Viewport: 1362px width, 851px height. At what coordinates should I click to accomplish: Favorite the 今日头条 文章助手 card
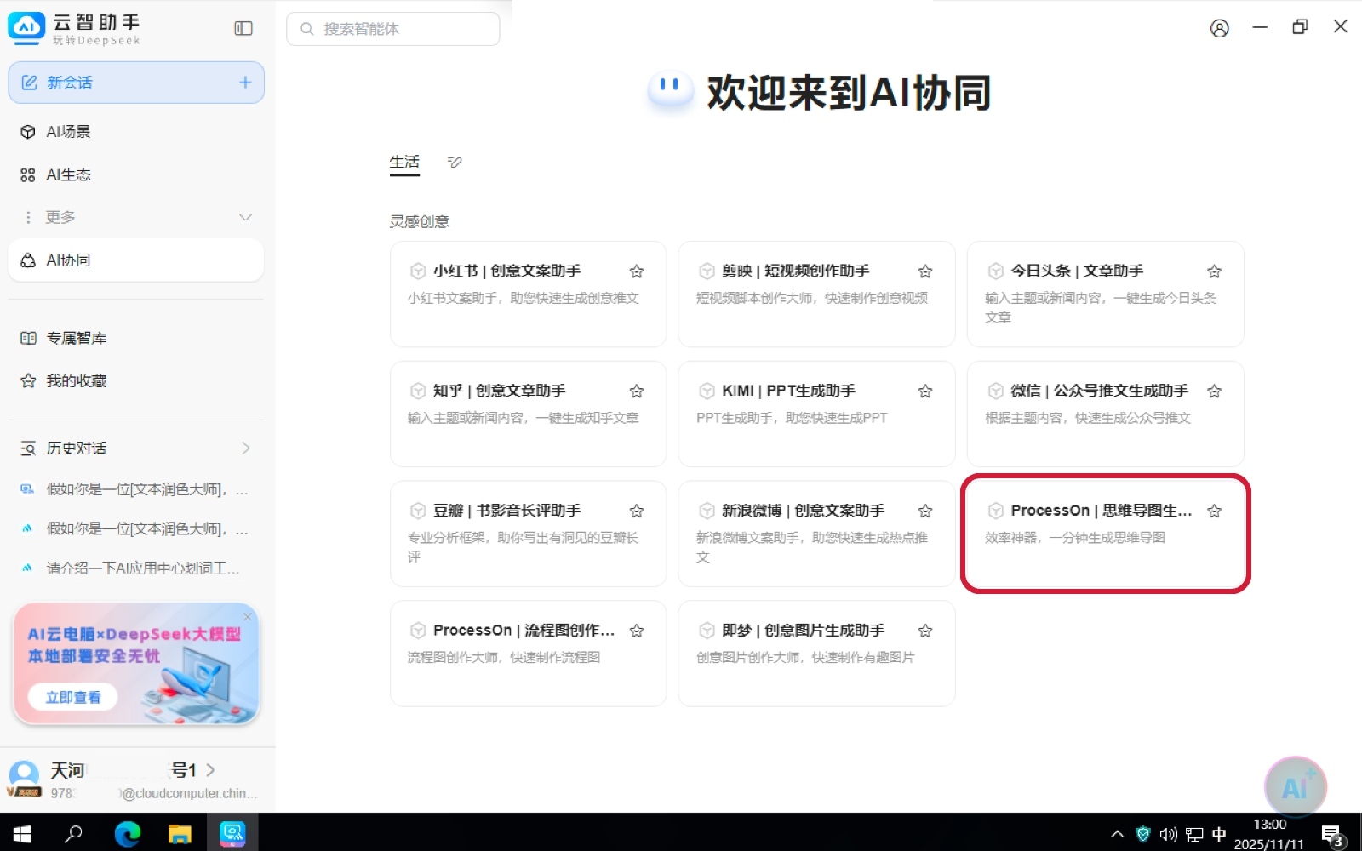[1214, 271]
